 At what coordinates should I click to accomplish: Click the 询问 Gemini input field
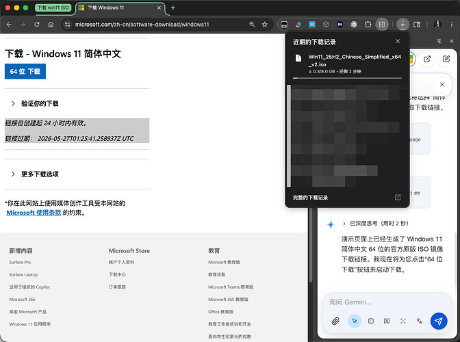387,302
